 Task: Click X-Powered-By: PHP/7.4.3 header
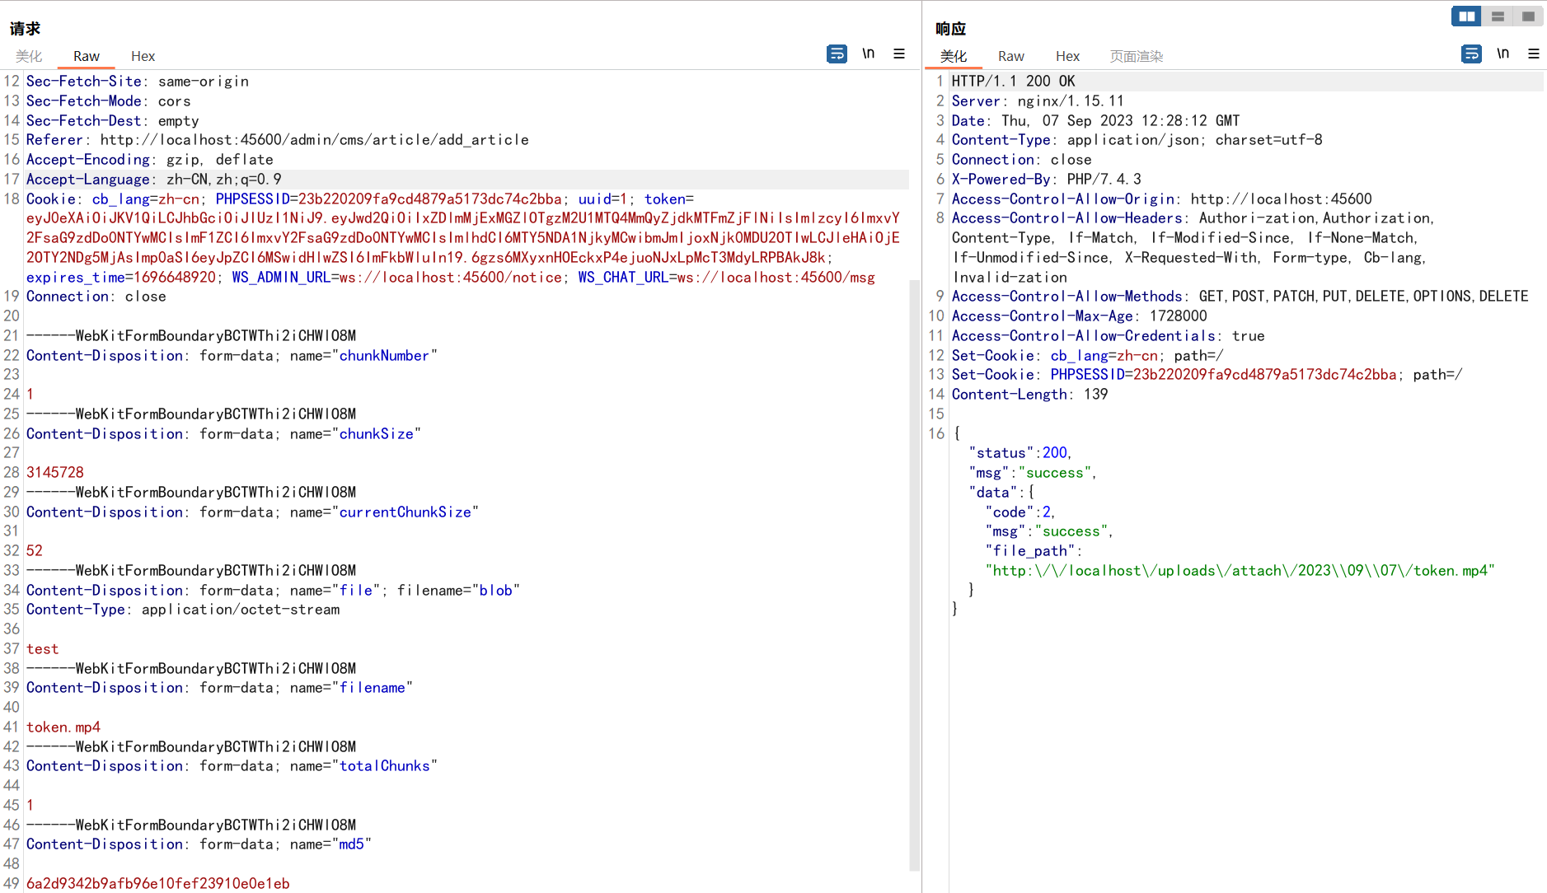point(1047,180)
